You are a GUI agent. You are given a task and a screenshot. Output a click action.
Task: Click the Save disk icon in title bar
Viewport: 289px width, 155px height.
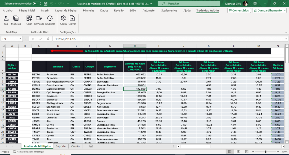pyautogui.click(x=45, y=3)
